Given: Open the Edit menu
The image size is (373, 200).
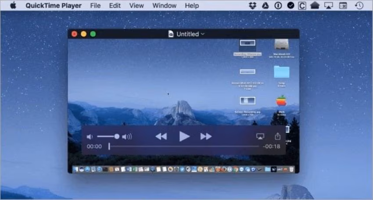Looking at the screenshot, I should coord(115,5).
